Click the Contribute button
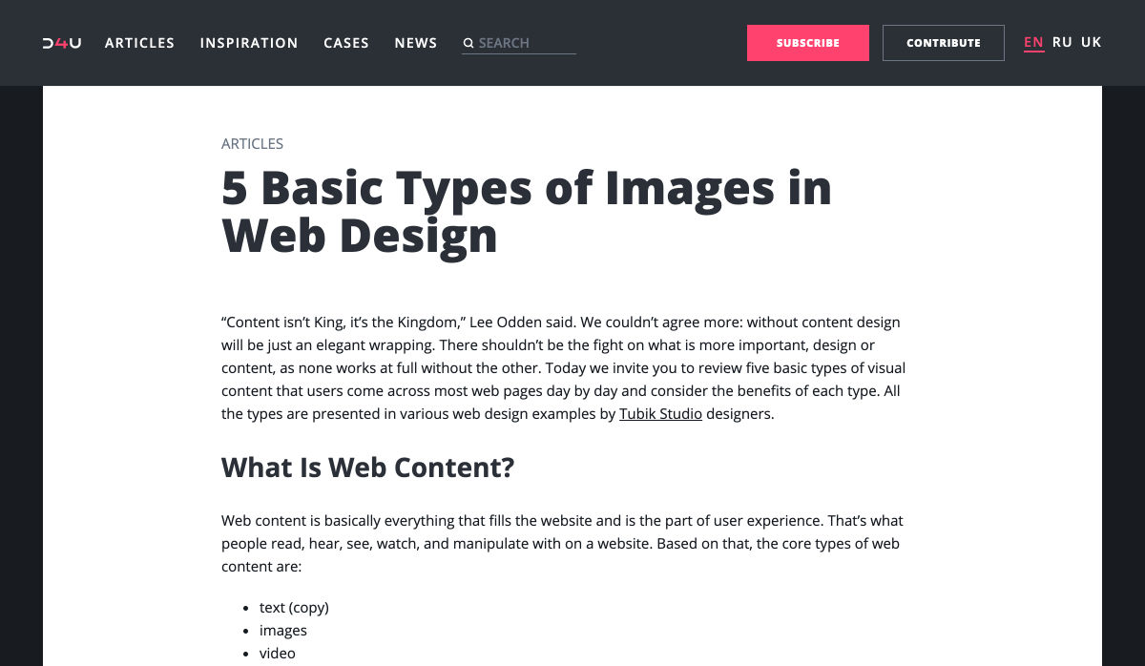 [944, 43]
